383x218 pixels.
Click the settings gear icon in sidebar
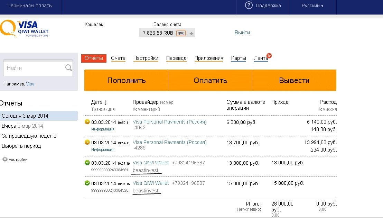click(x=5, y=159)
